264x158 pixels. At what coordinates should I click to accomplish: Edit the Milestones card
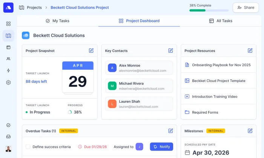[250, 131]
